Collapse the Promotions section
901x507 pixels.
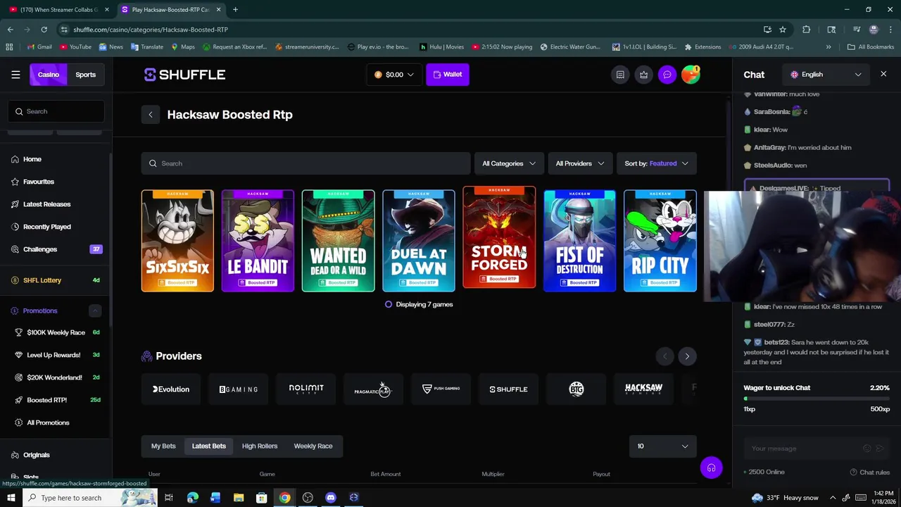(x=95, y=311)
